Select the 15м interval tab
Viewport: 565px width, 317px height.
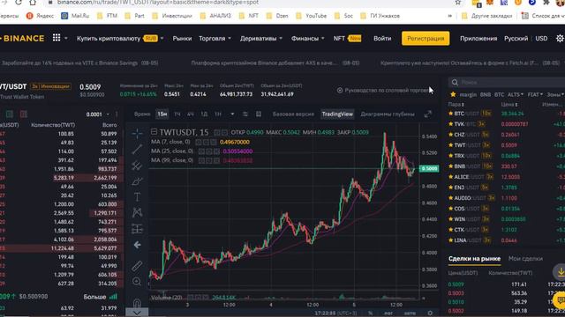[x=162, y=114]
